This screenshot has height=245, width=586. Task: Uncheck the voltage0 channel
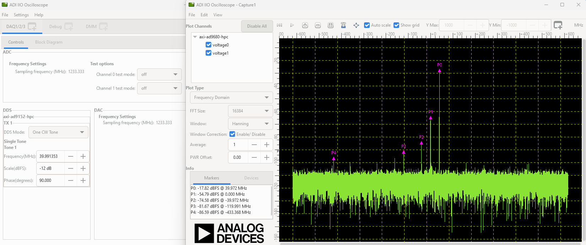click(208, 45)
